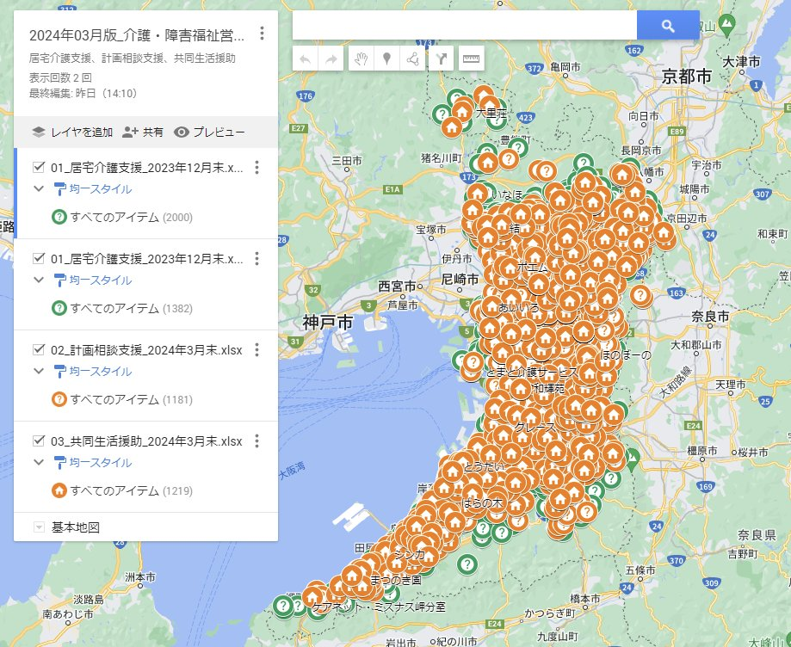Open the add directions tool
This screenshot has height=647, width=791.
pyautogui.click(x=442, y=59)
